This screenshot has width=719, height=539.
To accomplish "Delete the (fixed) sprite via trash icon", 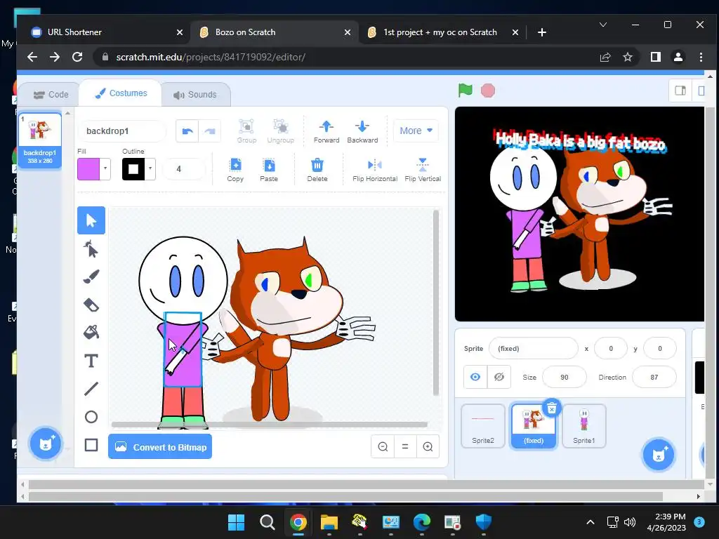I will click(x=552, y=408).
